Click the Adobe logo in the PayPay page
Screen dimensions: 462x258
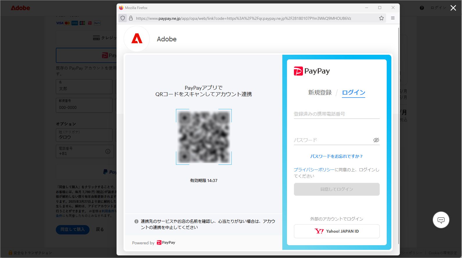coord(137,39)
